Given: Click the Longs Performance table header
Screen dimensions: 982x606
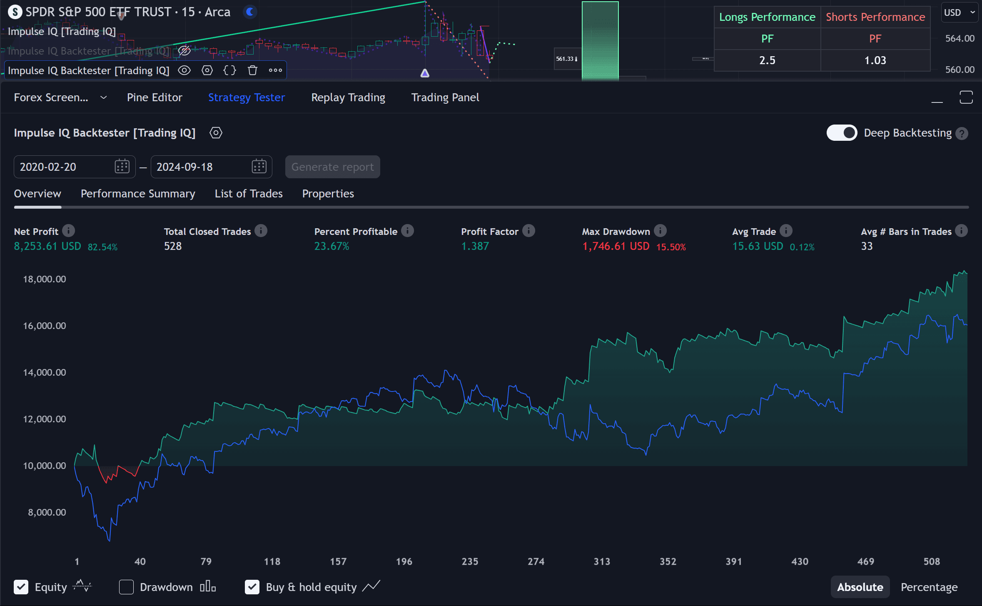Looking at the screenshot, I should [x=767, y=17].
